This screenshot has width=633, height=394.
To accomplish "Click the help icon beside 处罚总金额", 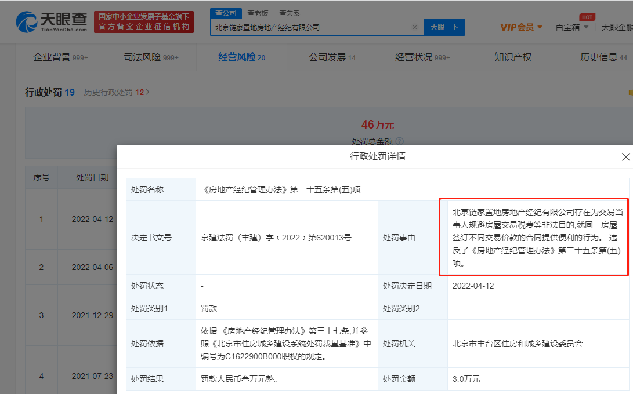I will coord(399,141).
